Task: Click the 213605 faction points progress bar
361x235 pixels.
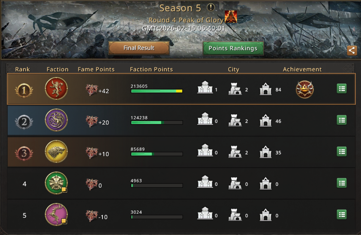Action: click(157, 91)
